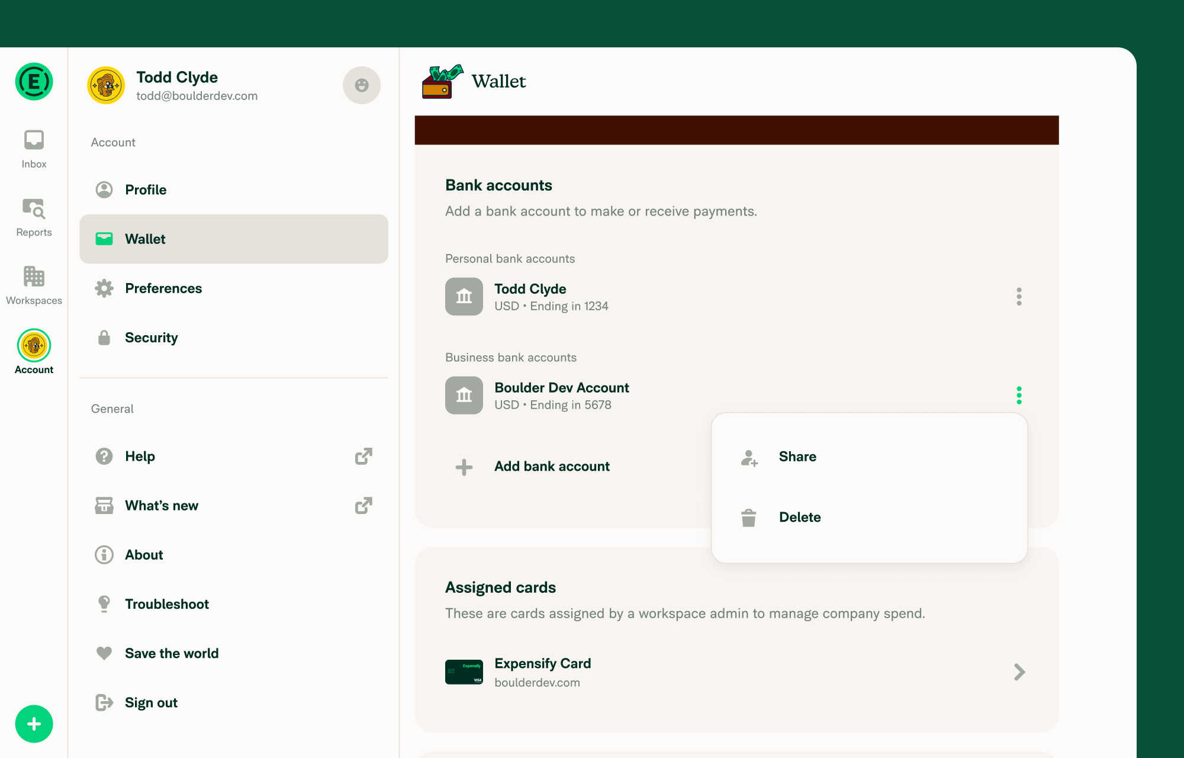
Task: Click Add bank account
Action: click(x=552, y=466)
